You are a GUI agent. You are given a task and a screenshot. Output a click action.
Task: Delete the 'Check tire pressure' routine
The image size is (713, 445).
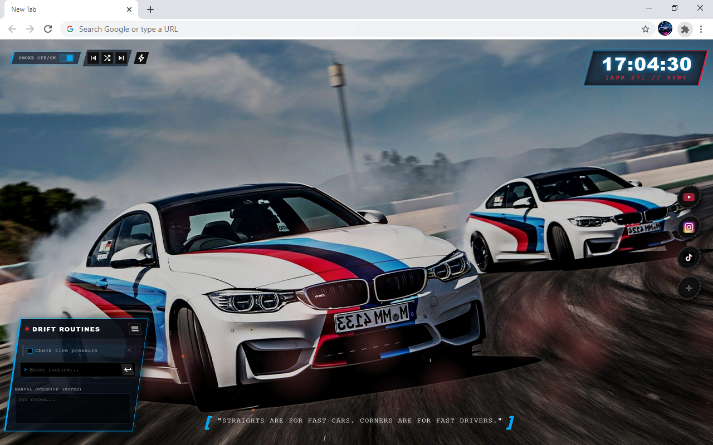[129, 350]
